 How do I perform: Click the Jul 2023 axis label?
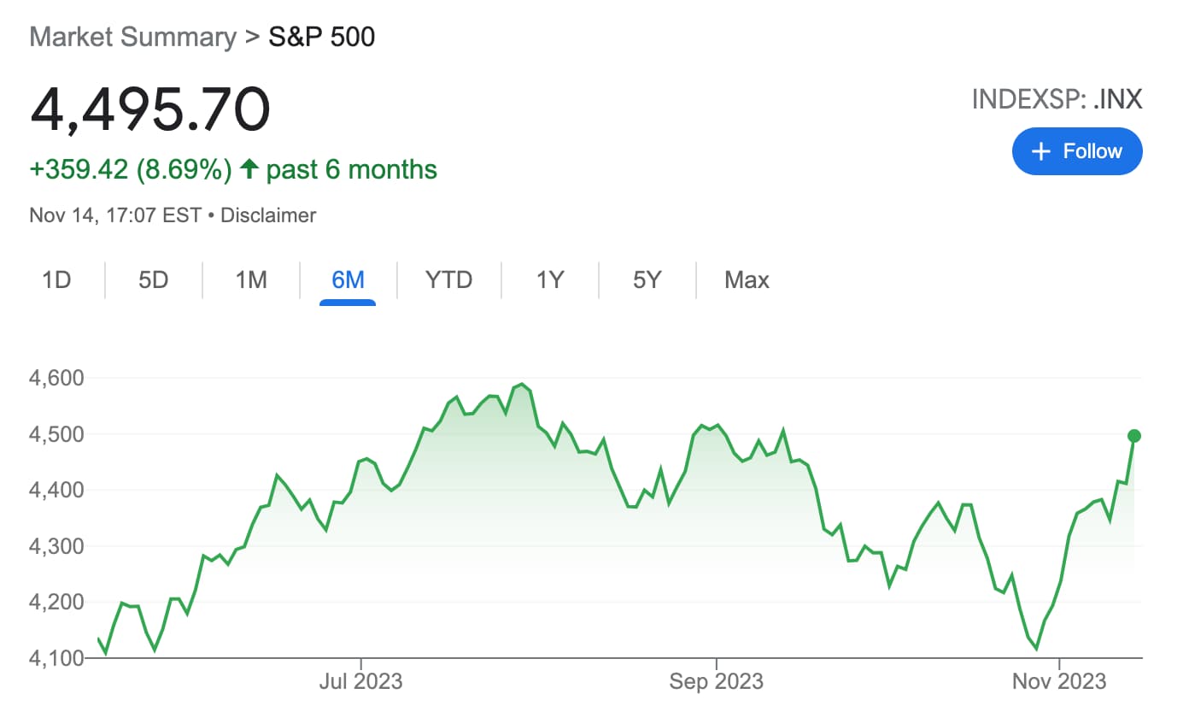tap(360, 682)
